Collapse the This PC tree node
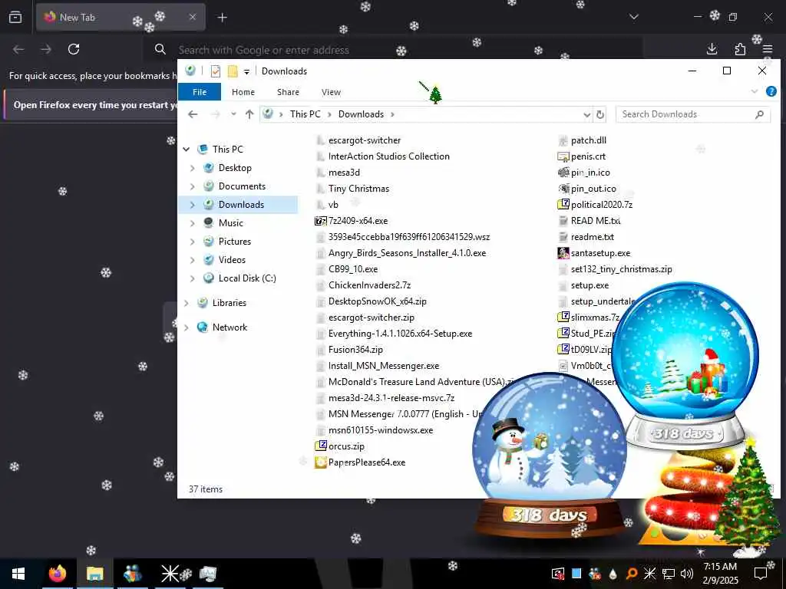 coord(187,150)
